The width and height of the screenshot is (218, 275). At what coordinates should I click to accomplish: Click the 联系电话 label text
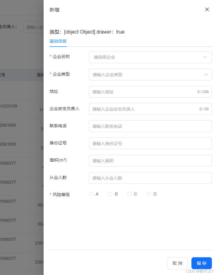[58, 126]
